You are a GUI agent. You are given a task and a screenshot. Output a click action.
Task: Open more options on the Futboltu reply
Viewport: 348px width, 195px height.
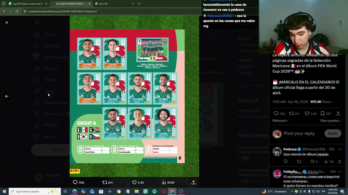[339, 172]
